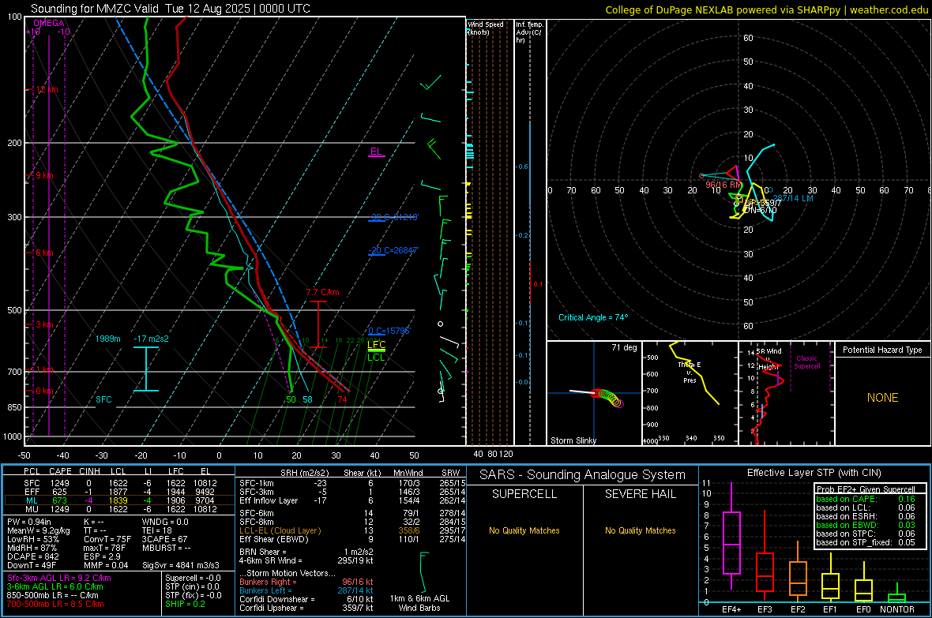Click the 'Wind Speed (knots)' panel header
This screenshot has width=932, height=618.
(486, 28)
